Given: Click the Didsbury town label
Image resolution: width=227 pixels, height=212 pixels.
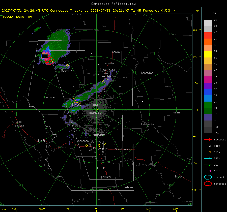Looking at the screenshot, I should tap(95, 113).
